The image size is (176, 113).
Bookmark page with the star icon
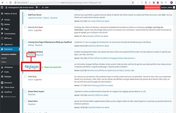(133, 3)
